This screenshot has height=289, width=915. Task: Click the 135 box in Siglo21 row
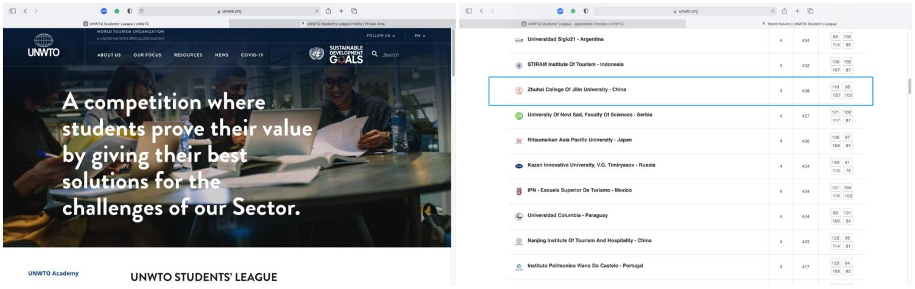pos(847,37)
